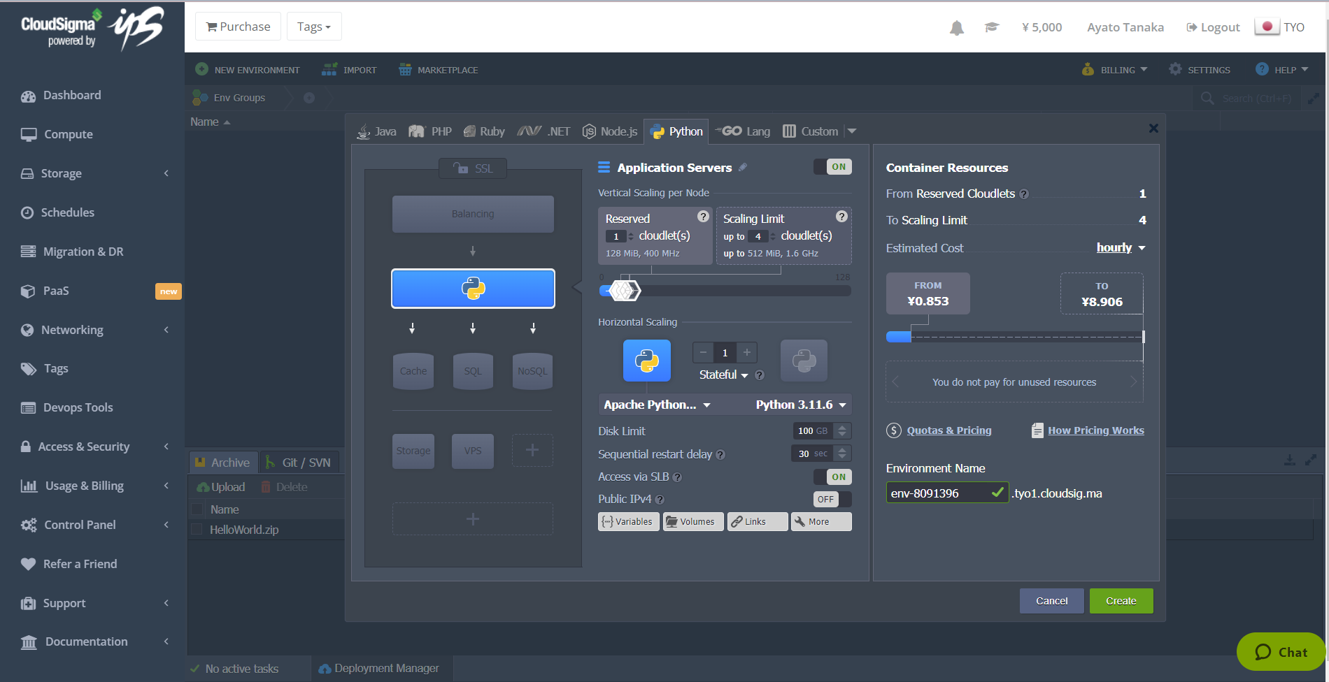1329x682 pixels.
Task: Click Logout in the top bar
Action: coord(1213,27)
